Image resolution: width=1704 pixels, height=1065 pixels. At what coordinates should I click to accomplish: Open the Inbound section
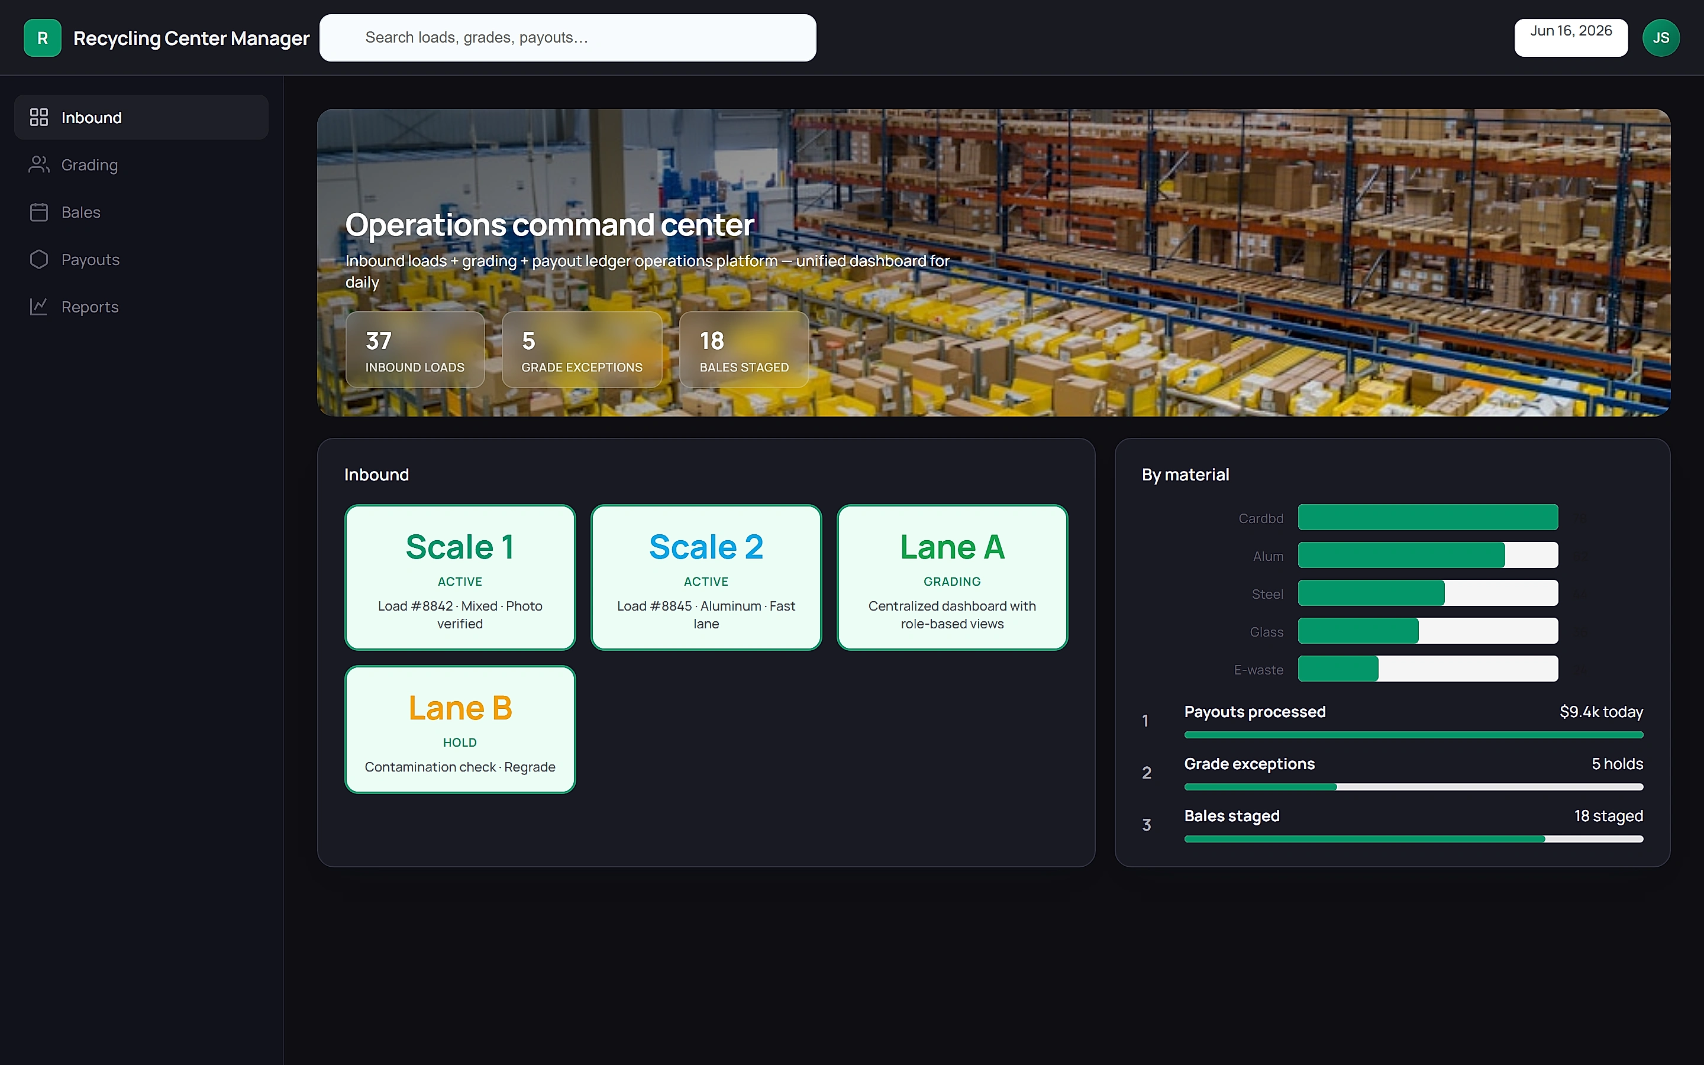[141, 117]
